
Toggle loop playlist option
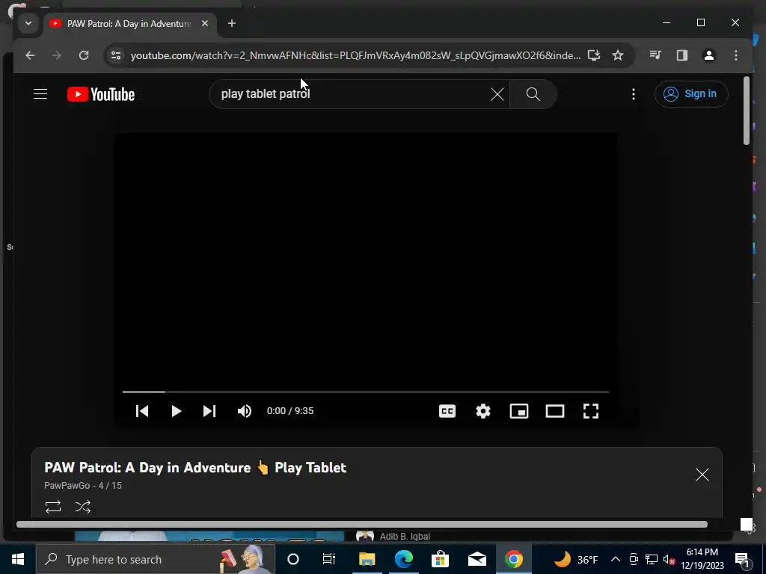tap(53, 507)
